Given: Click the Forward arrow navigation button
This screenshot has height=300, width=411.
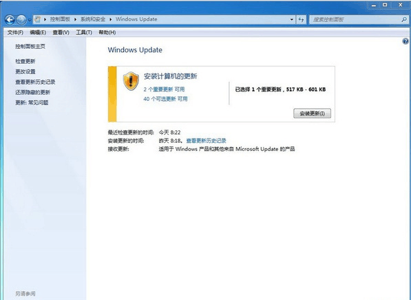Looking at the screenshot, I should pos(21,20).
